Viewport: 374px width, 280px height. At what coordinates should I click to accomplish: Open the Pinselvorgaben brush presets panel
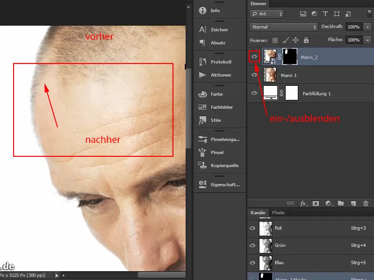pos(219,139)
